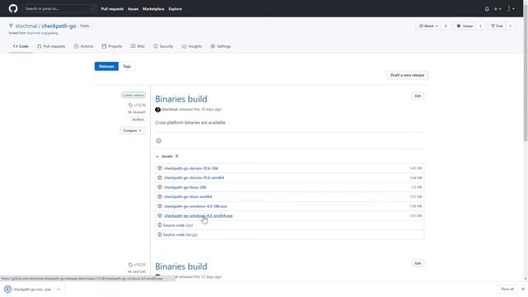Focus the Search or jump to field

point(59,9)
